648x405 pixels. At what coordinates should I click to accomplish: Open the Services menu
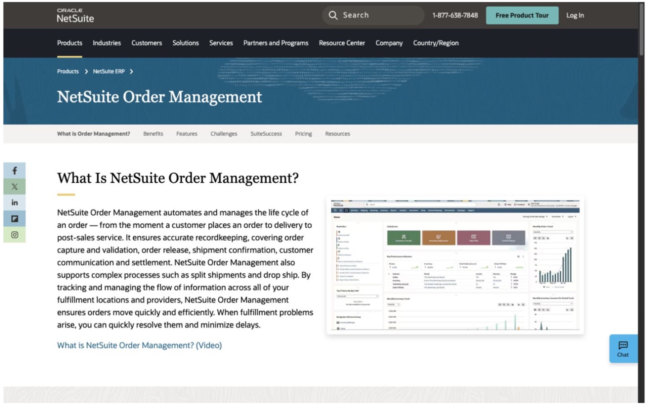(221, 43)
